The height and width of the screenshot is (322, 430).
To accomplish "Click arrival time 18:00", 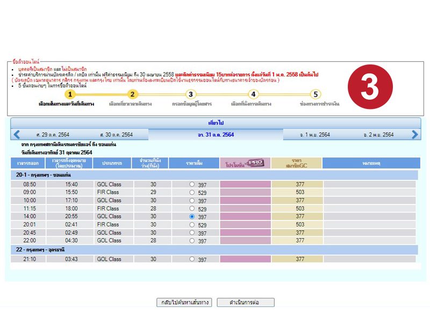I will pos(71,208).
